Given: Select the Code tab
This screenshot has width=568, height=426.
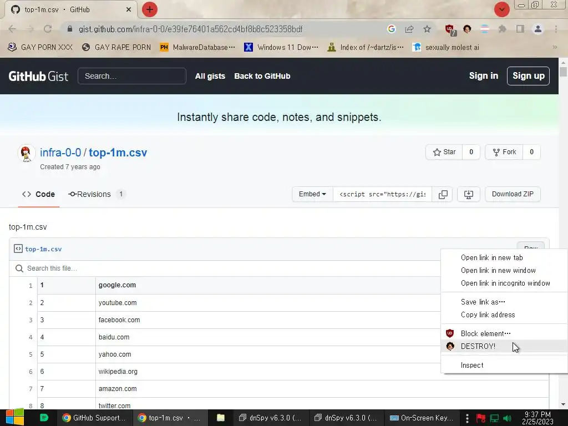Looking at the screenshot, I should coord(39,194).
